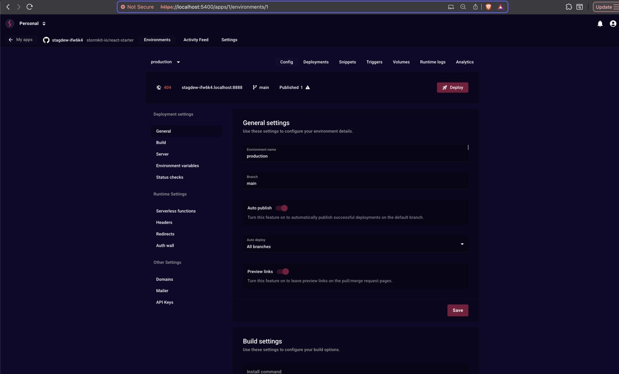Click the warning triangle next to Published
This screenshot has width=619, height=374.
tap(308, 88)
